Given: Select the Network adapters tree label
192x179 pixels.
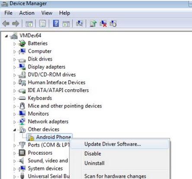Looking at the screenshot, I should pos(48,121).
